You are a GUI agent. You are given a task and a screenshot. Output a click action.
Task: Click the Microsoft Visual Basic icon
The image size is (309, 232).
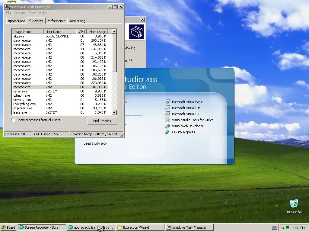coord(167,102)
